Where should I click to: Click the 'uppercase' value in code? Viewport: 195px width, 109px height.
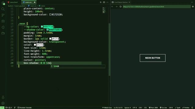tap(52, 57)
